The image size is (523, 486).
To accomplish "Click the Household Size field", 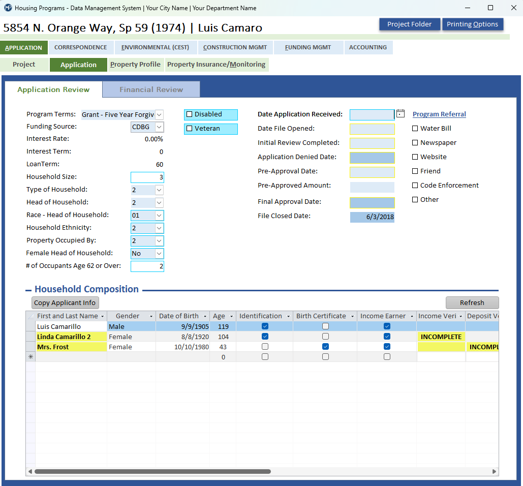I will [x=147, y=177].
